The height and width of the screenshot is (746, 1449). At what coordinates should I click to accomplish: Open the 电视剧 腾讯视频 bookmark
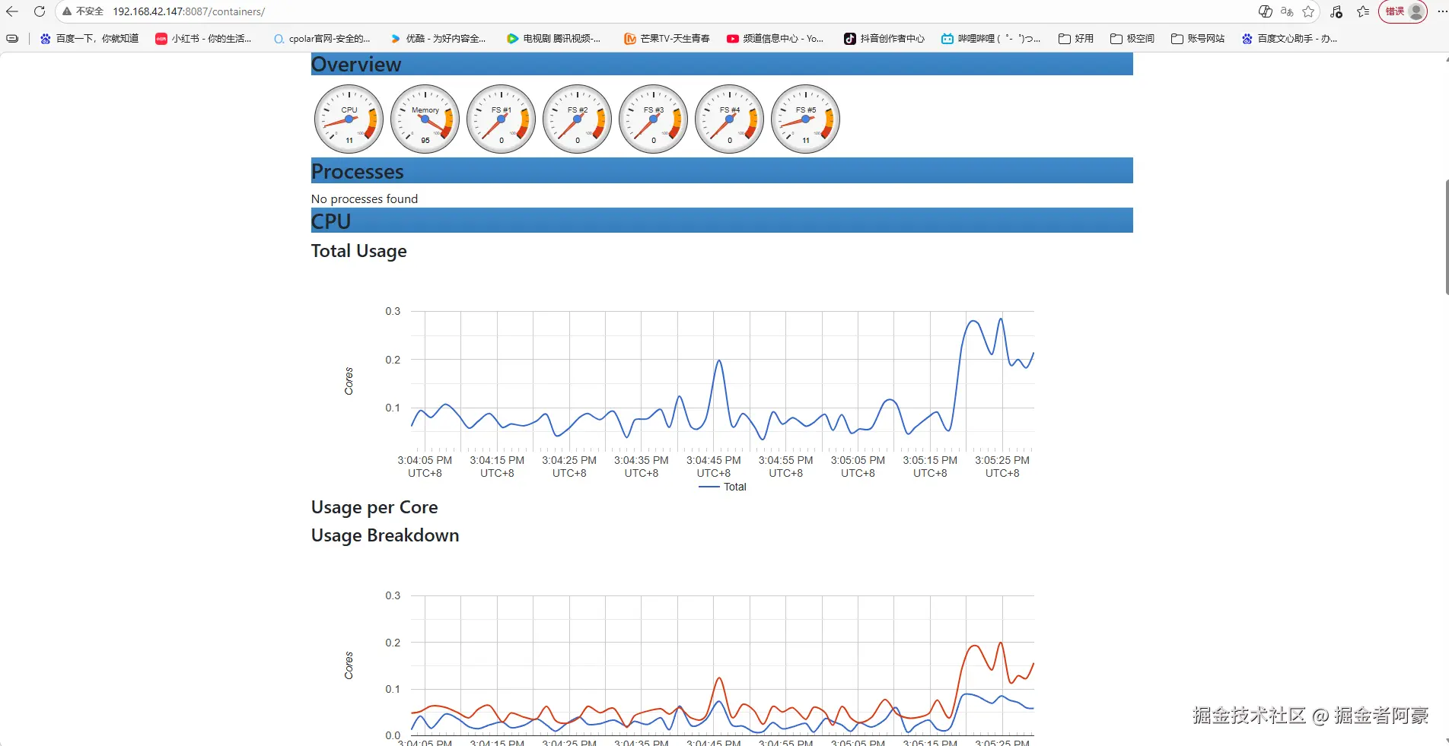(554, 39)
